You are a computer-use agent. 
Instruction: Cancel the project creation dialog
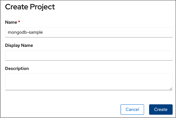(132, 109)
